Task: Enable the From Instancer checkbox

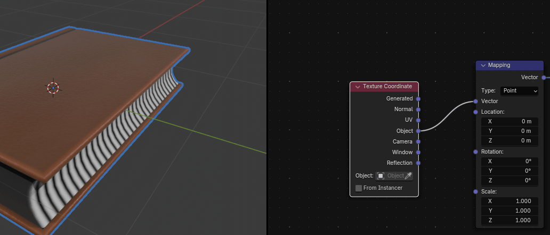Action: (x=359, y=188)
